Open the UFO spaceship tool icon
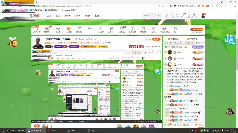The width and height of the screenshot is (238, 133). click(165, 29)
